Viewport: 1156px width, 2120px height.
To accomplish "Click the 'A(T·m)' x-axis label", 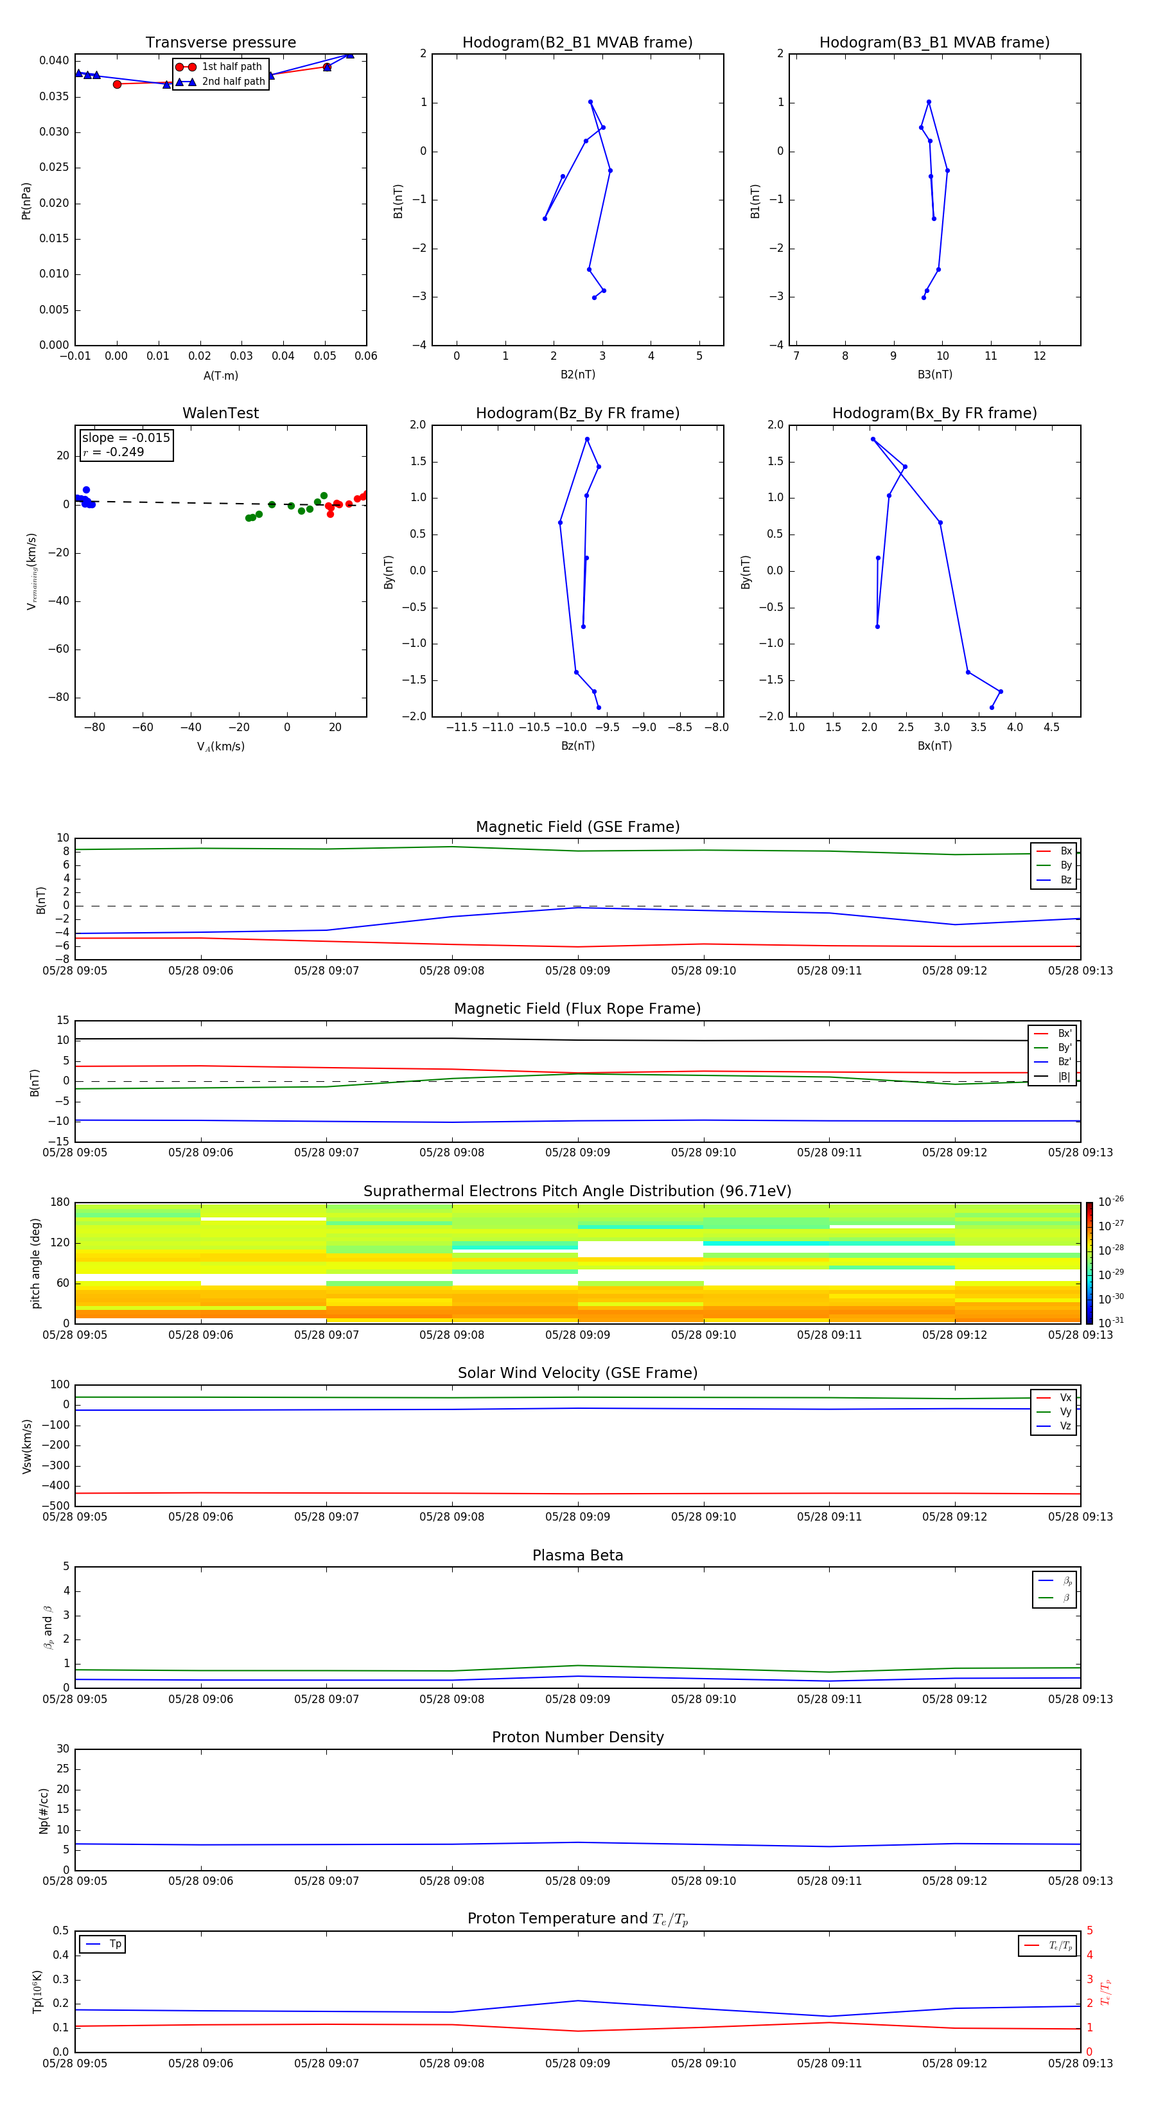I will (x=220, y=375).
